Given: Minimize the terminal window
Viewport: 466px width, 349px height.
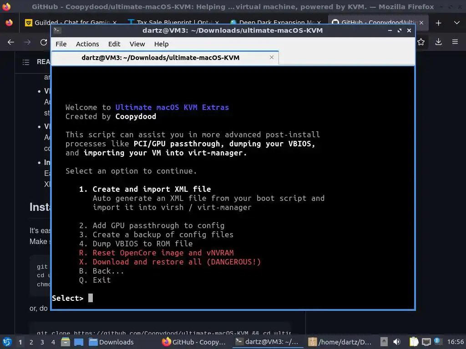Looking at the screenshot, I should coord(390,30).
